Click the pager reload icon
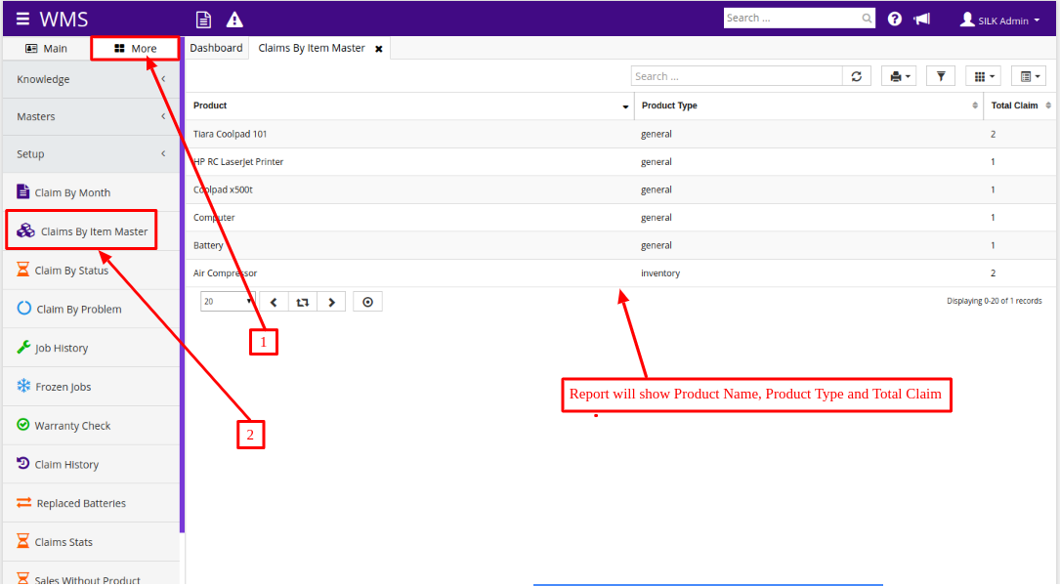Viewport: 1060px width, 586px height. 303,302
